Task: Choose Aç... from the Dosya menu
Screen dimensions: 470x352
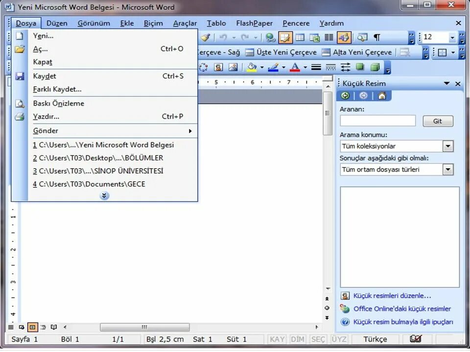Action: [104, 49]
